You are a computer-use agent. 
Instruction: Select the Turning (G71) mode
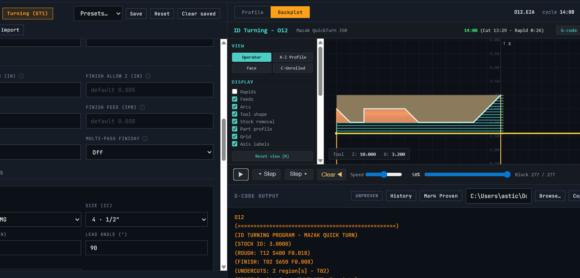(27, 14)
